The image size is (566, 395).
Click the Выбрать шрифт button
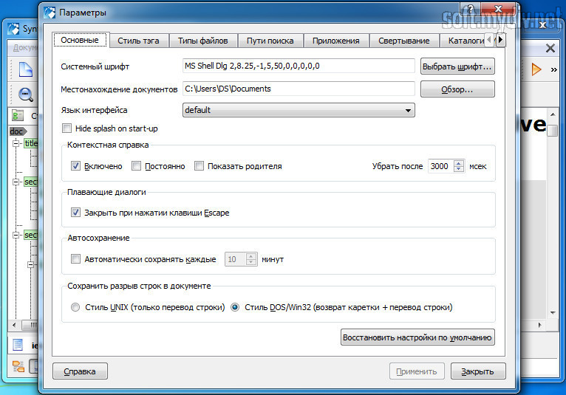point(457,66)
